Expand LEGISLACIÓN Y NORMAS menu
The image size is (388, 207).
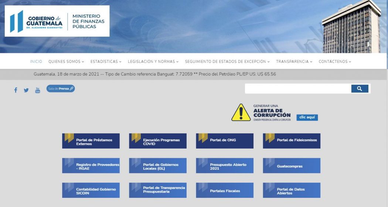153,61
